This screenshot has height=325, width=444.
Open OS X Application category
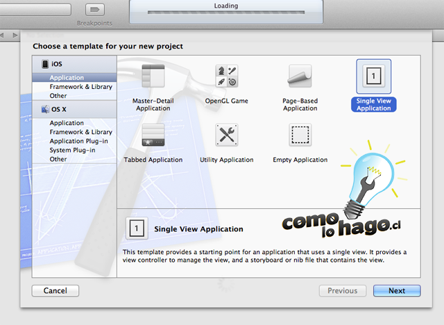[67, 123]
